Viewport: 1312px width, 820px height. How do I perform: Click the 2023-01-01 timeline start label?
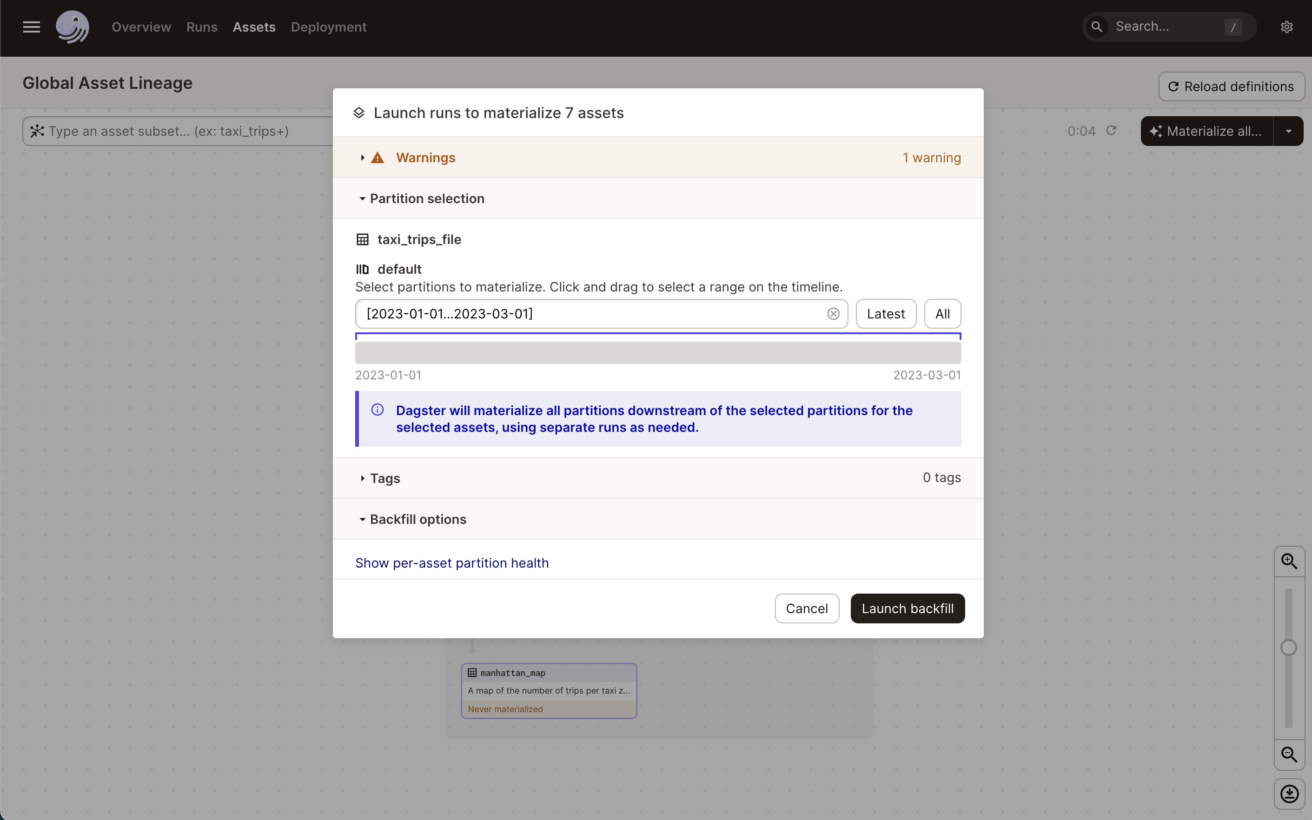pos(388,375)
